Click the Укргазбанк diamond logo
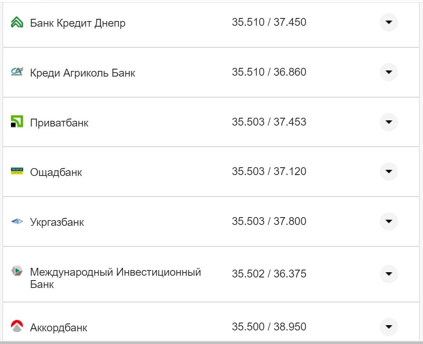The image size is (423, 344). (x=17, y=221)
